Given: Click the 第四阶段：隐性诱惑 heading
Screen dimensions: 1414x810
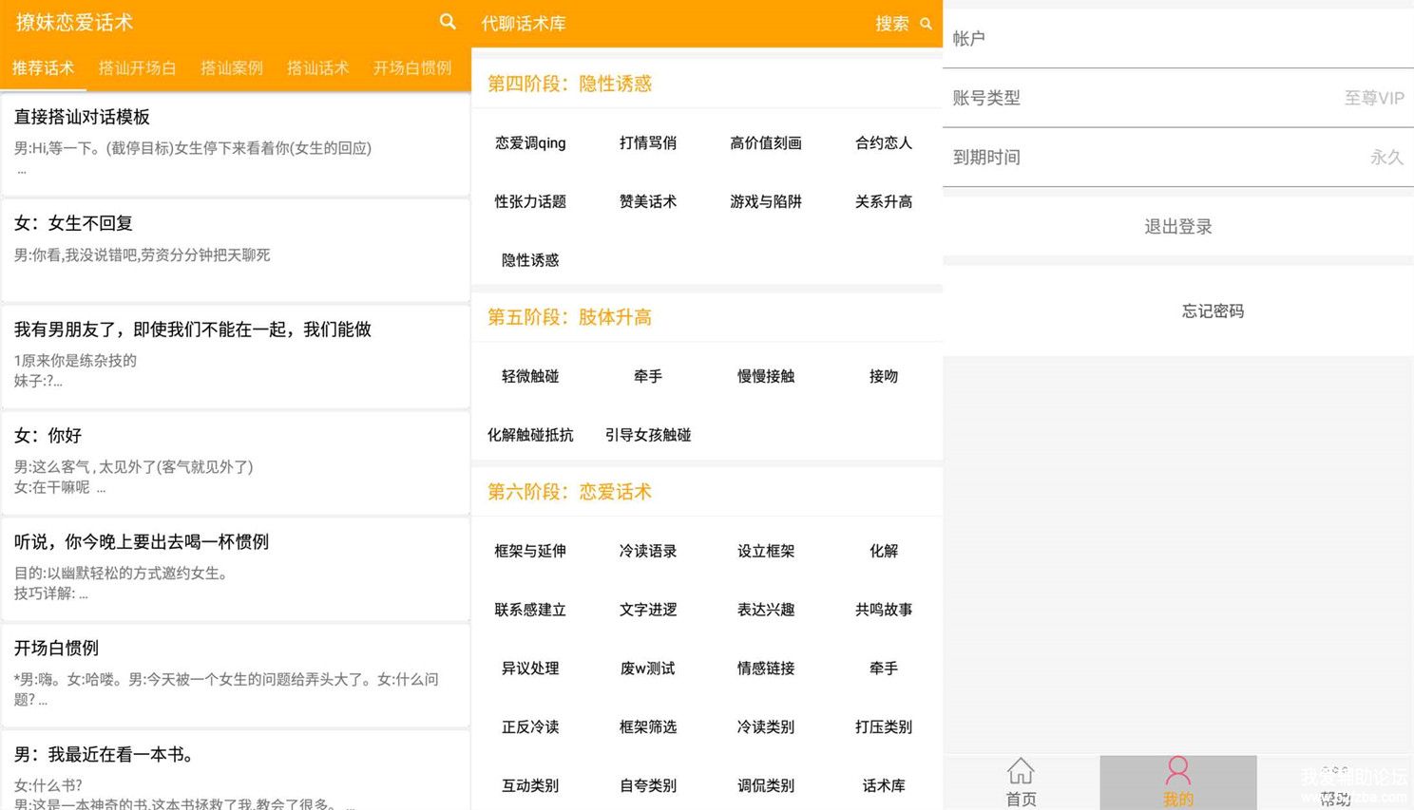Looking at the screenshot, I should (569, 84).
